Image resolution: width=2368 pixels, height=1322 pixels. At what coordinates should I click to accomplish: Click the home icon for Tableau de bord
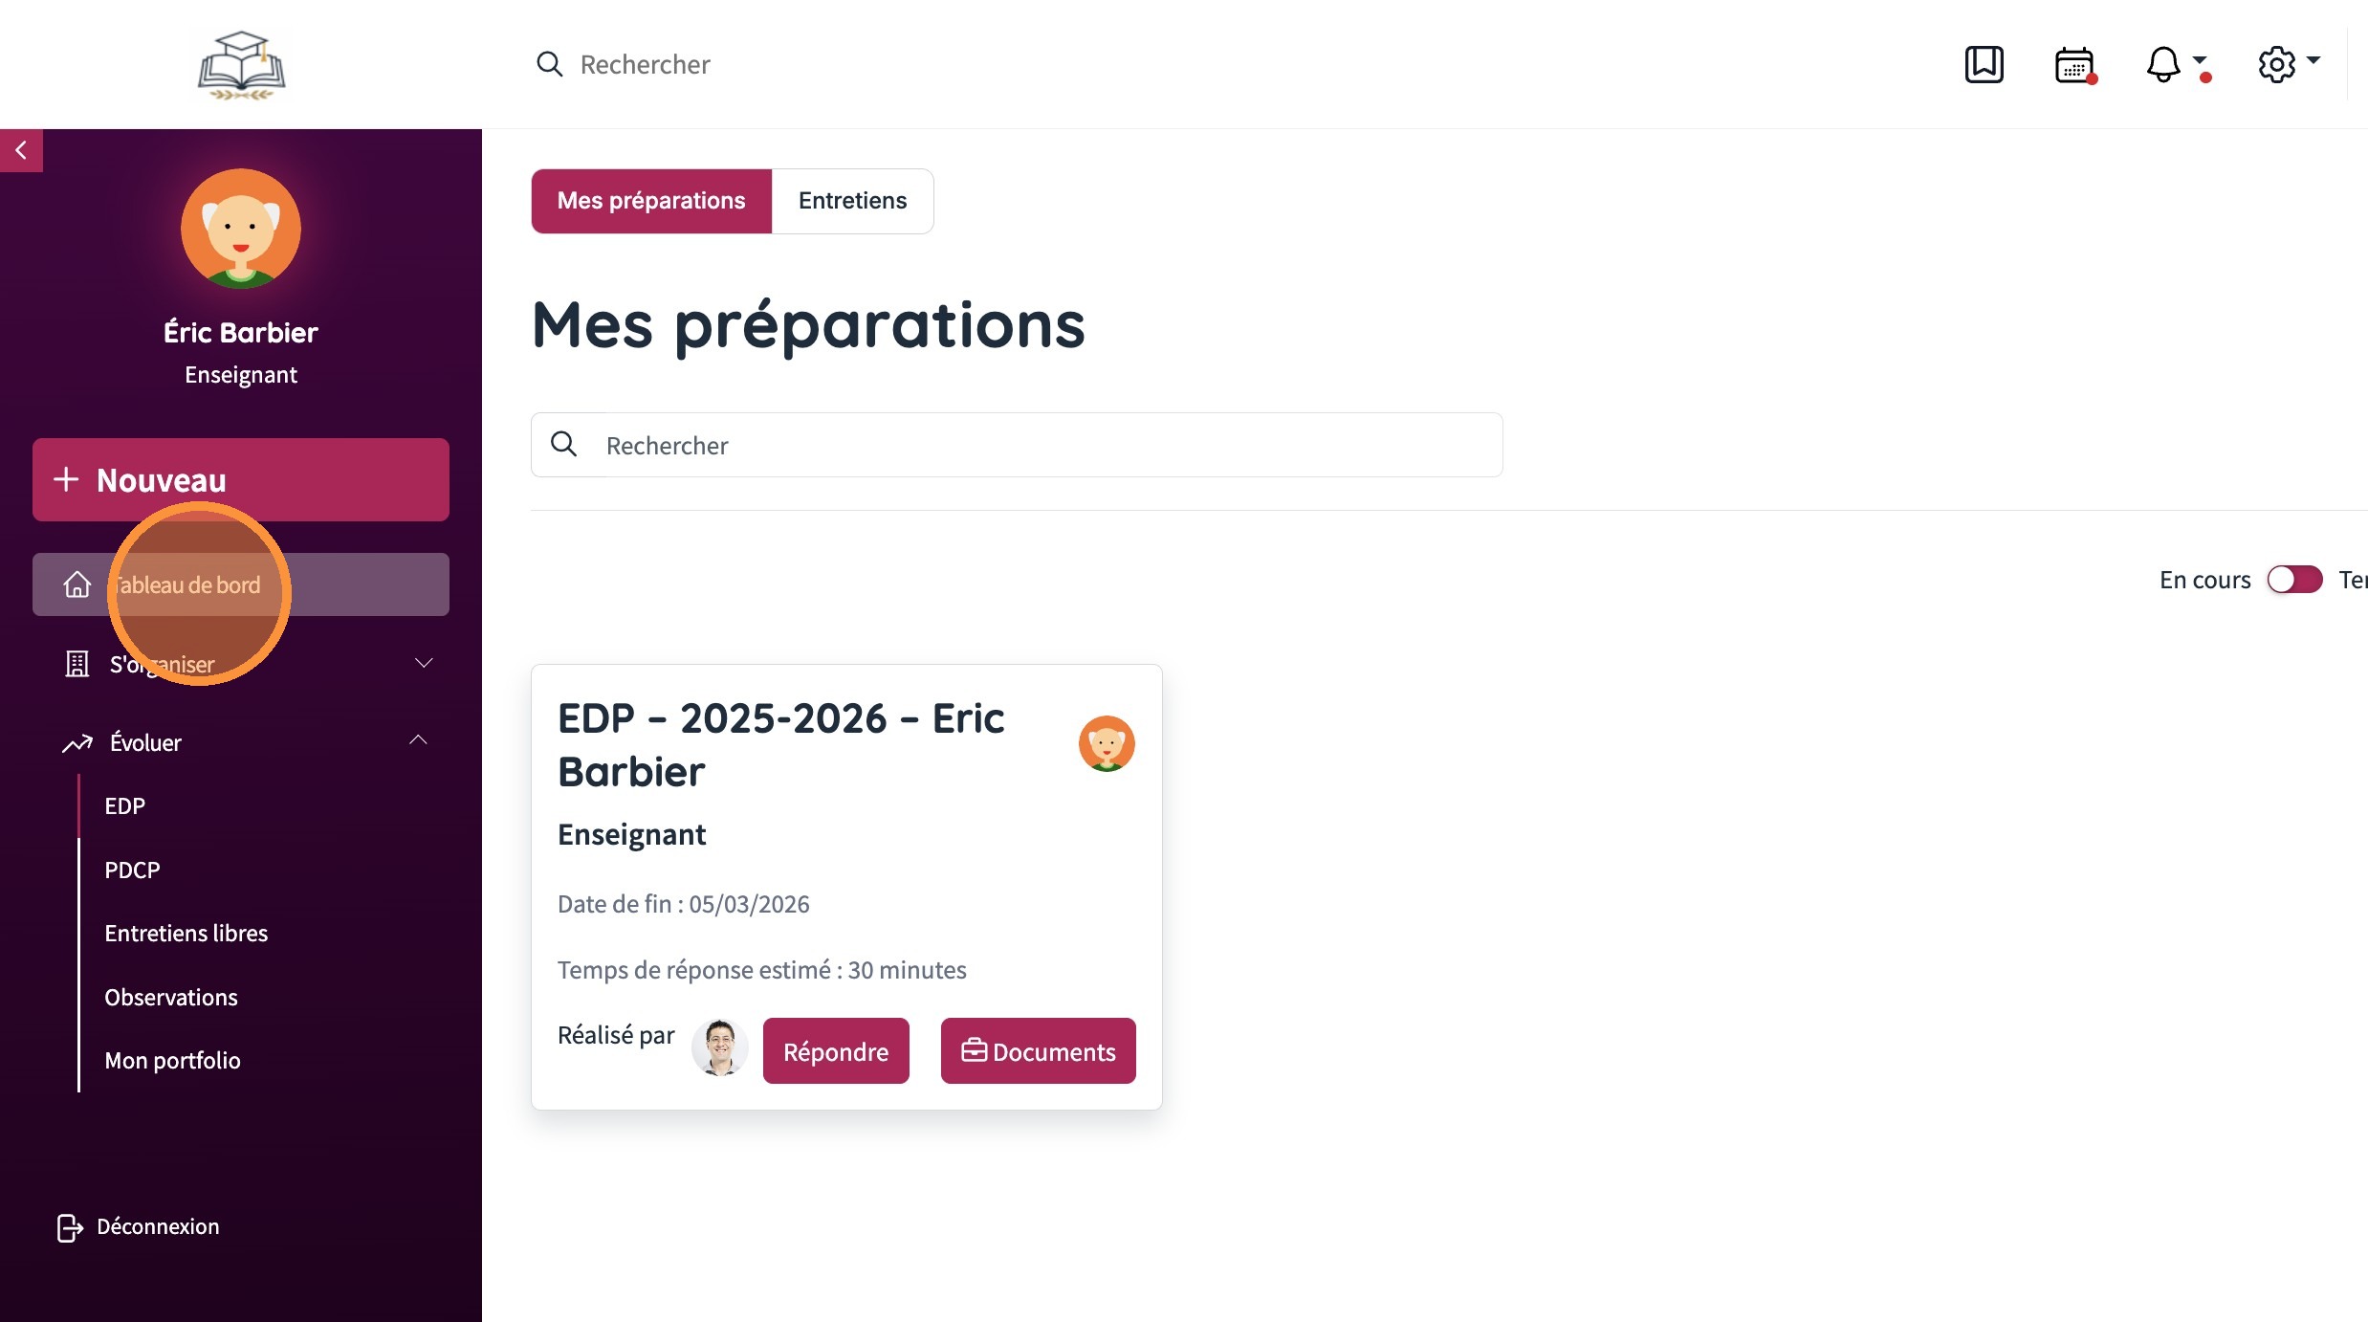(x=77, y=584)
